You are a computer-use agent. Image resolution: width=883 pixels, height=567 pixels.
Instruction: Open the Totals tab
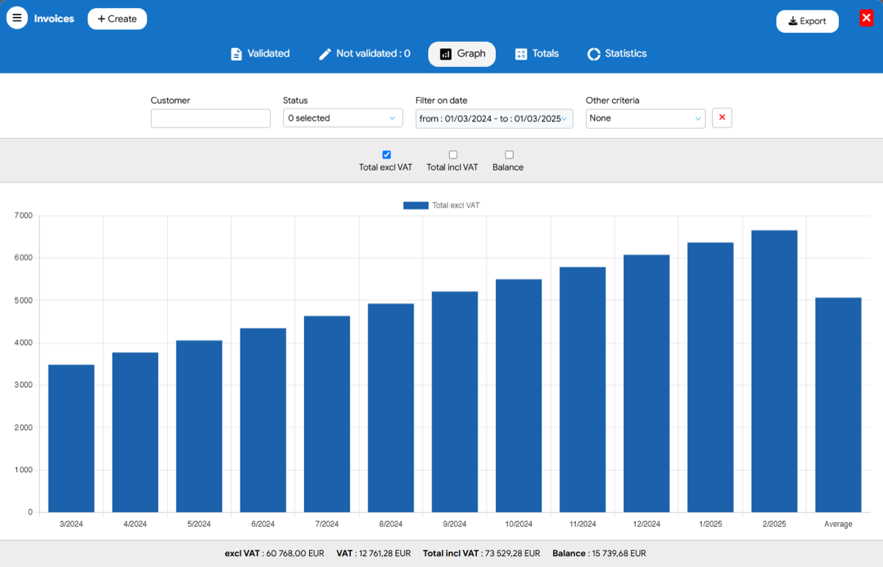tap(536, 54)
